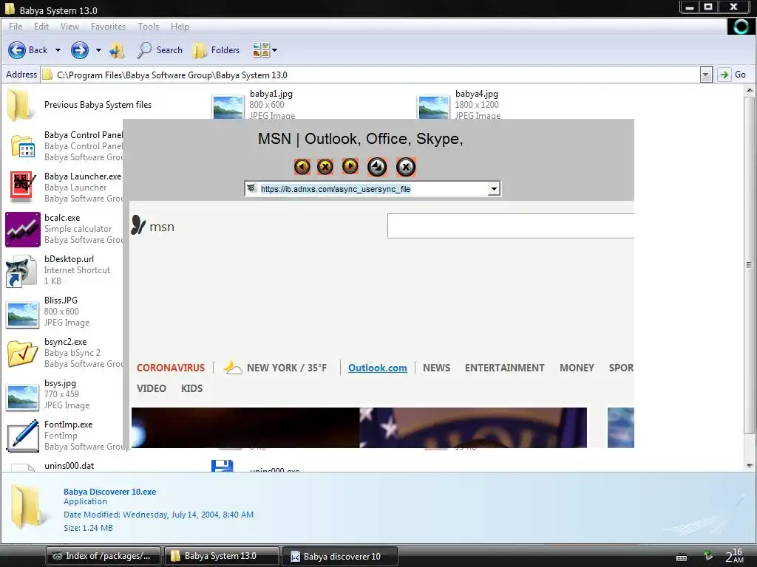
Task: Select the bsync2.exe folder checkmark icon
Action: tap(23, 353)
